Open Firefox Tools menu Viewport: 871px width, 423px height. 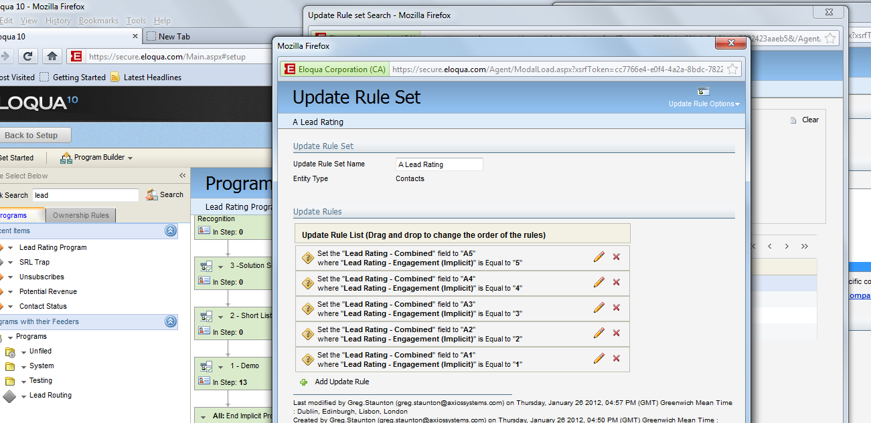pyautogui.click(x=137, y=21)
